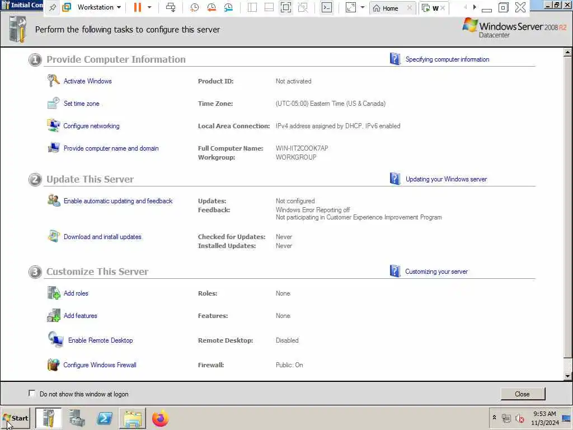The image size is (573, 430).
Task: Click the network icon in the system tray
Action: point(506,418)
